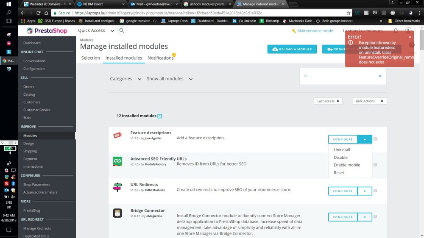Screen dimensions: 424x238
Task: Reload the page in Chrome
Action: click(39, 13)
